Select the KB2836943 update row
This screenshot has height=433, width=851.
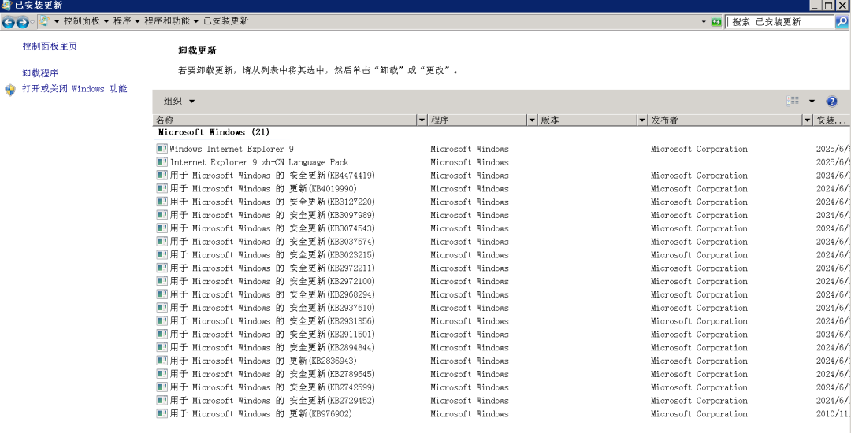[502, 361]
